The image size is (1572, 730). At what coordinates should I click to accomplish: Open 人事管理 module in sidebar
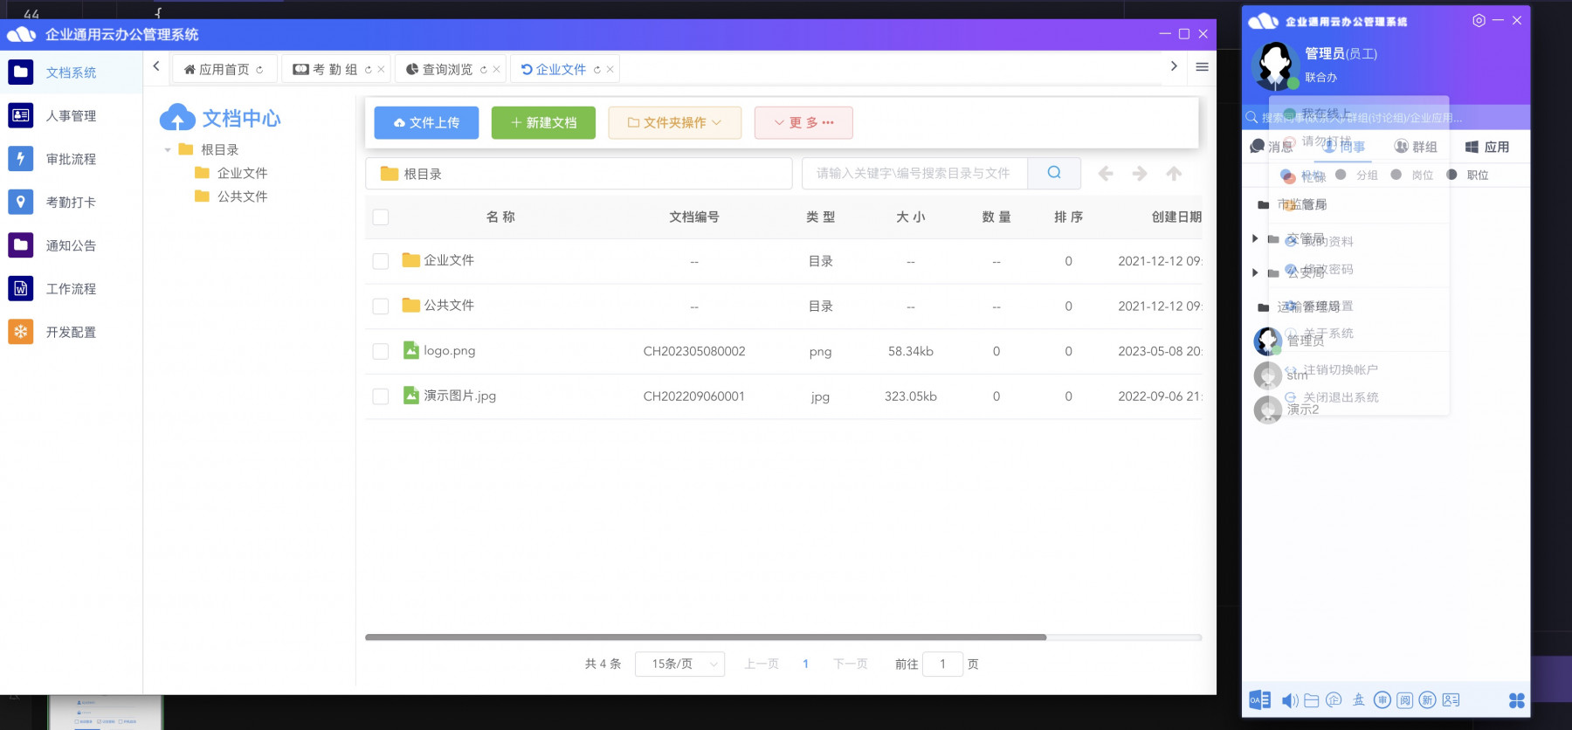pos(71,115)
